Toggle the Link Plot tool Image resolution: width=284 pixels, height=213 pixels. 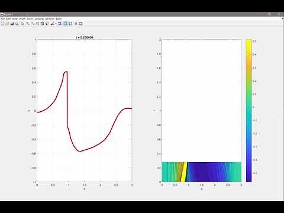(60, 24)
